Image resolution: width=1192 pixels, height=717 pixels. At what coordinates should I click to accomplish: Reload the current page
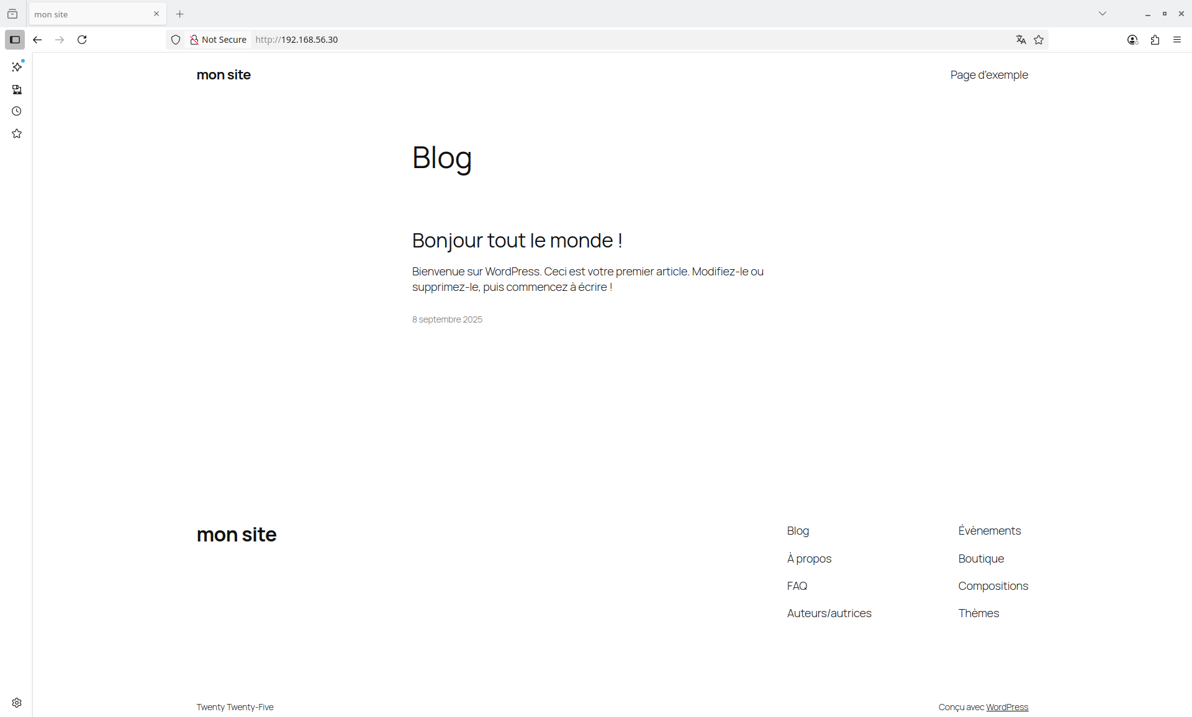82,40
